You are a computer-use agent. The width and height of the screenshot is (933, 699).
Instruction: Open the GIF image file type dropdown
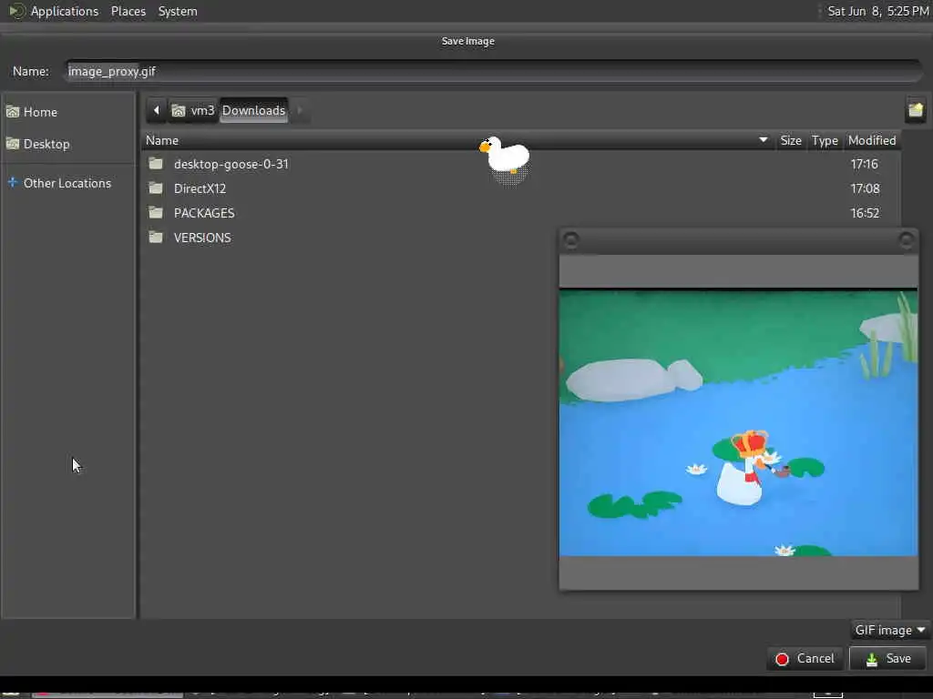tap(889, 630)
